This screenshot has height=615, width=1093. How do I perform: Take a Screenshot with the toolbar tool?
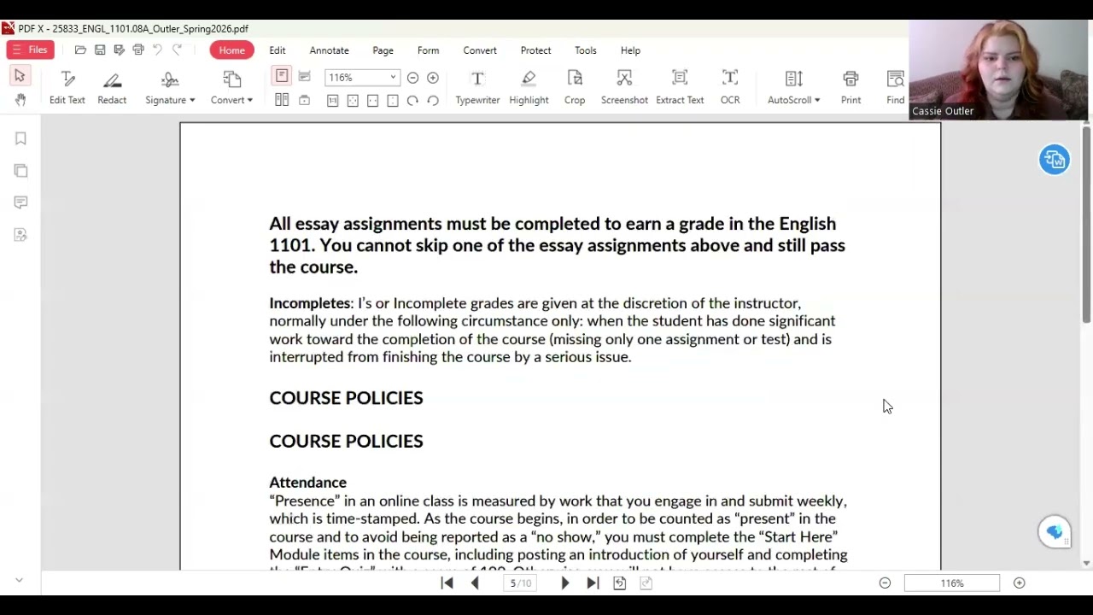tap(624, 88)
